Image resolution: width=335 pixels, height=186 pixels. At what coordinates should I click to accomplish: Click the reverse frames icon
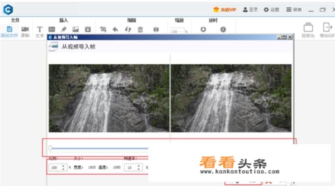click(128, 29)
